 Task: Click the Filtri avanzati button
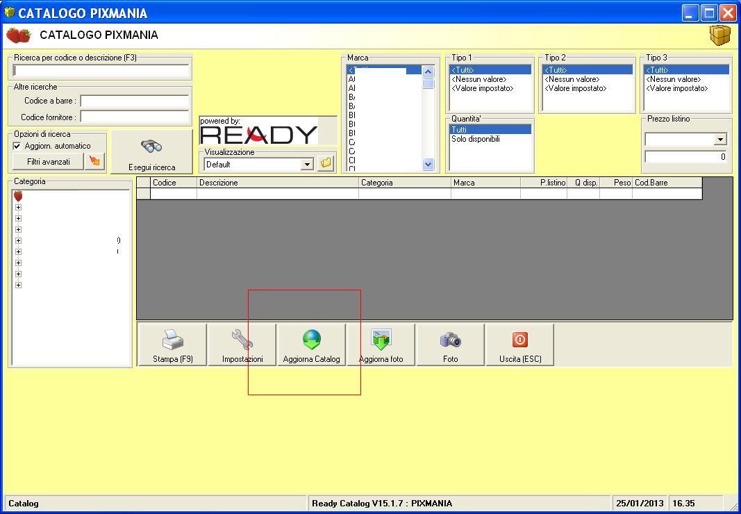(48, 161)
